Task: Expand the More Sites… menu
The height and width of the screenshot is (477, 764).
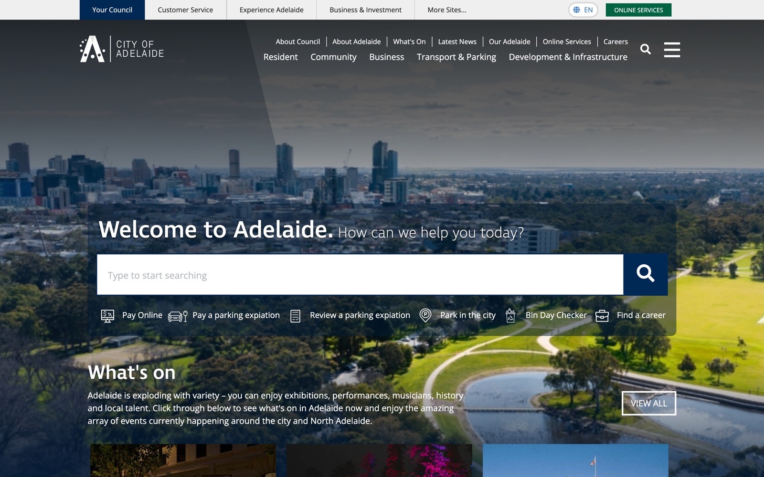Action: point(447,10)
